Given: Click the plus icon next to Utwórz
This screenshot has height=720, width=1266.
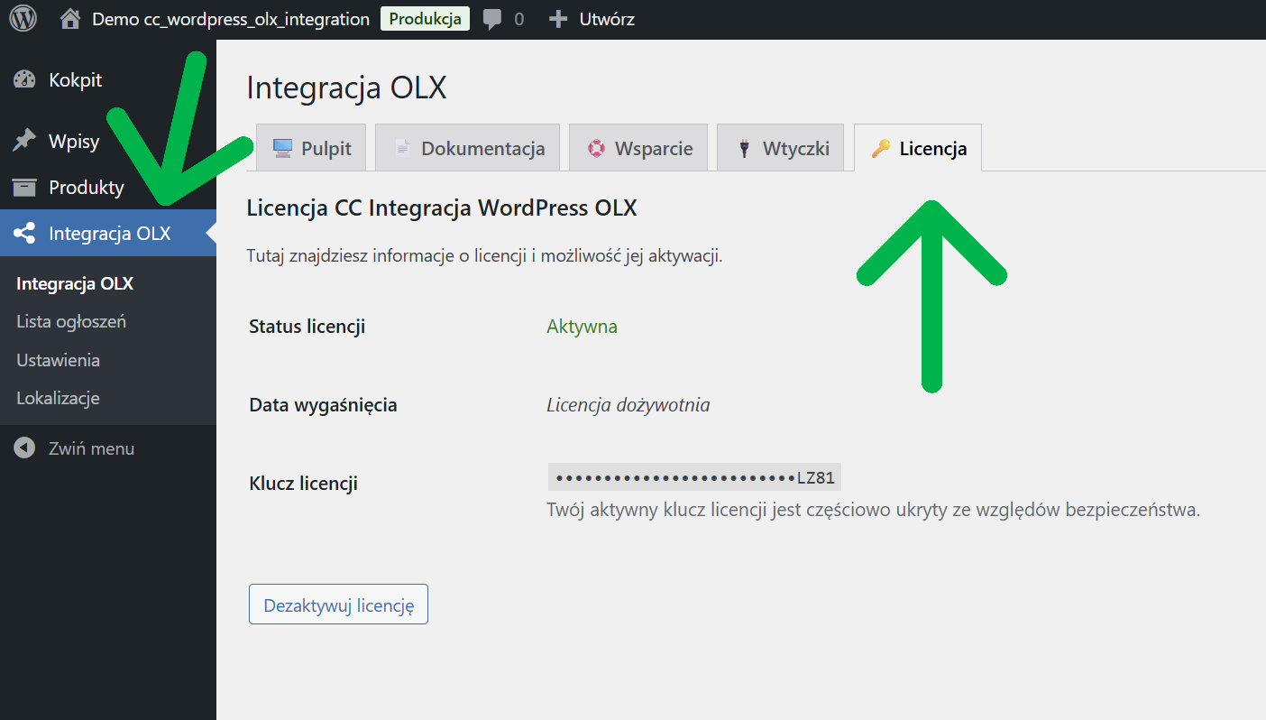Looking at the screenshot, I should click(x=559, y=19).
